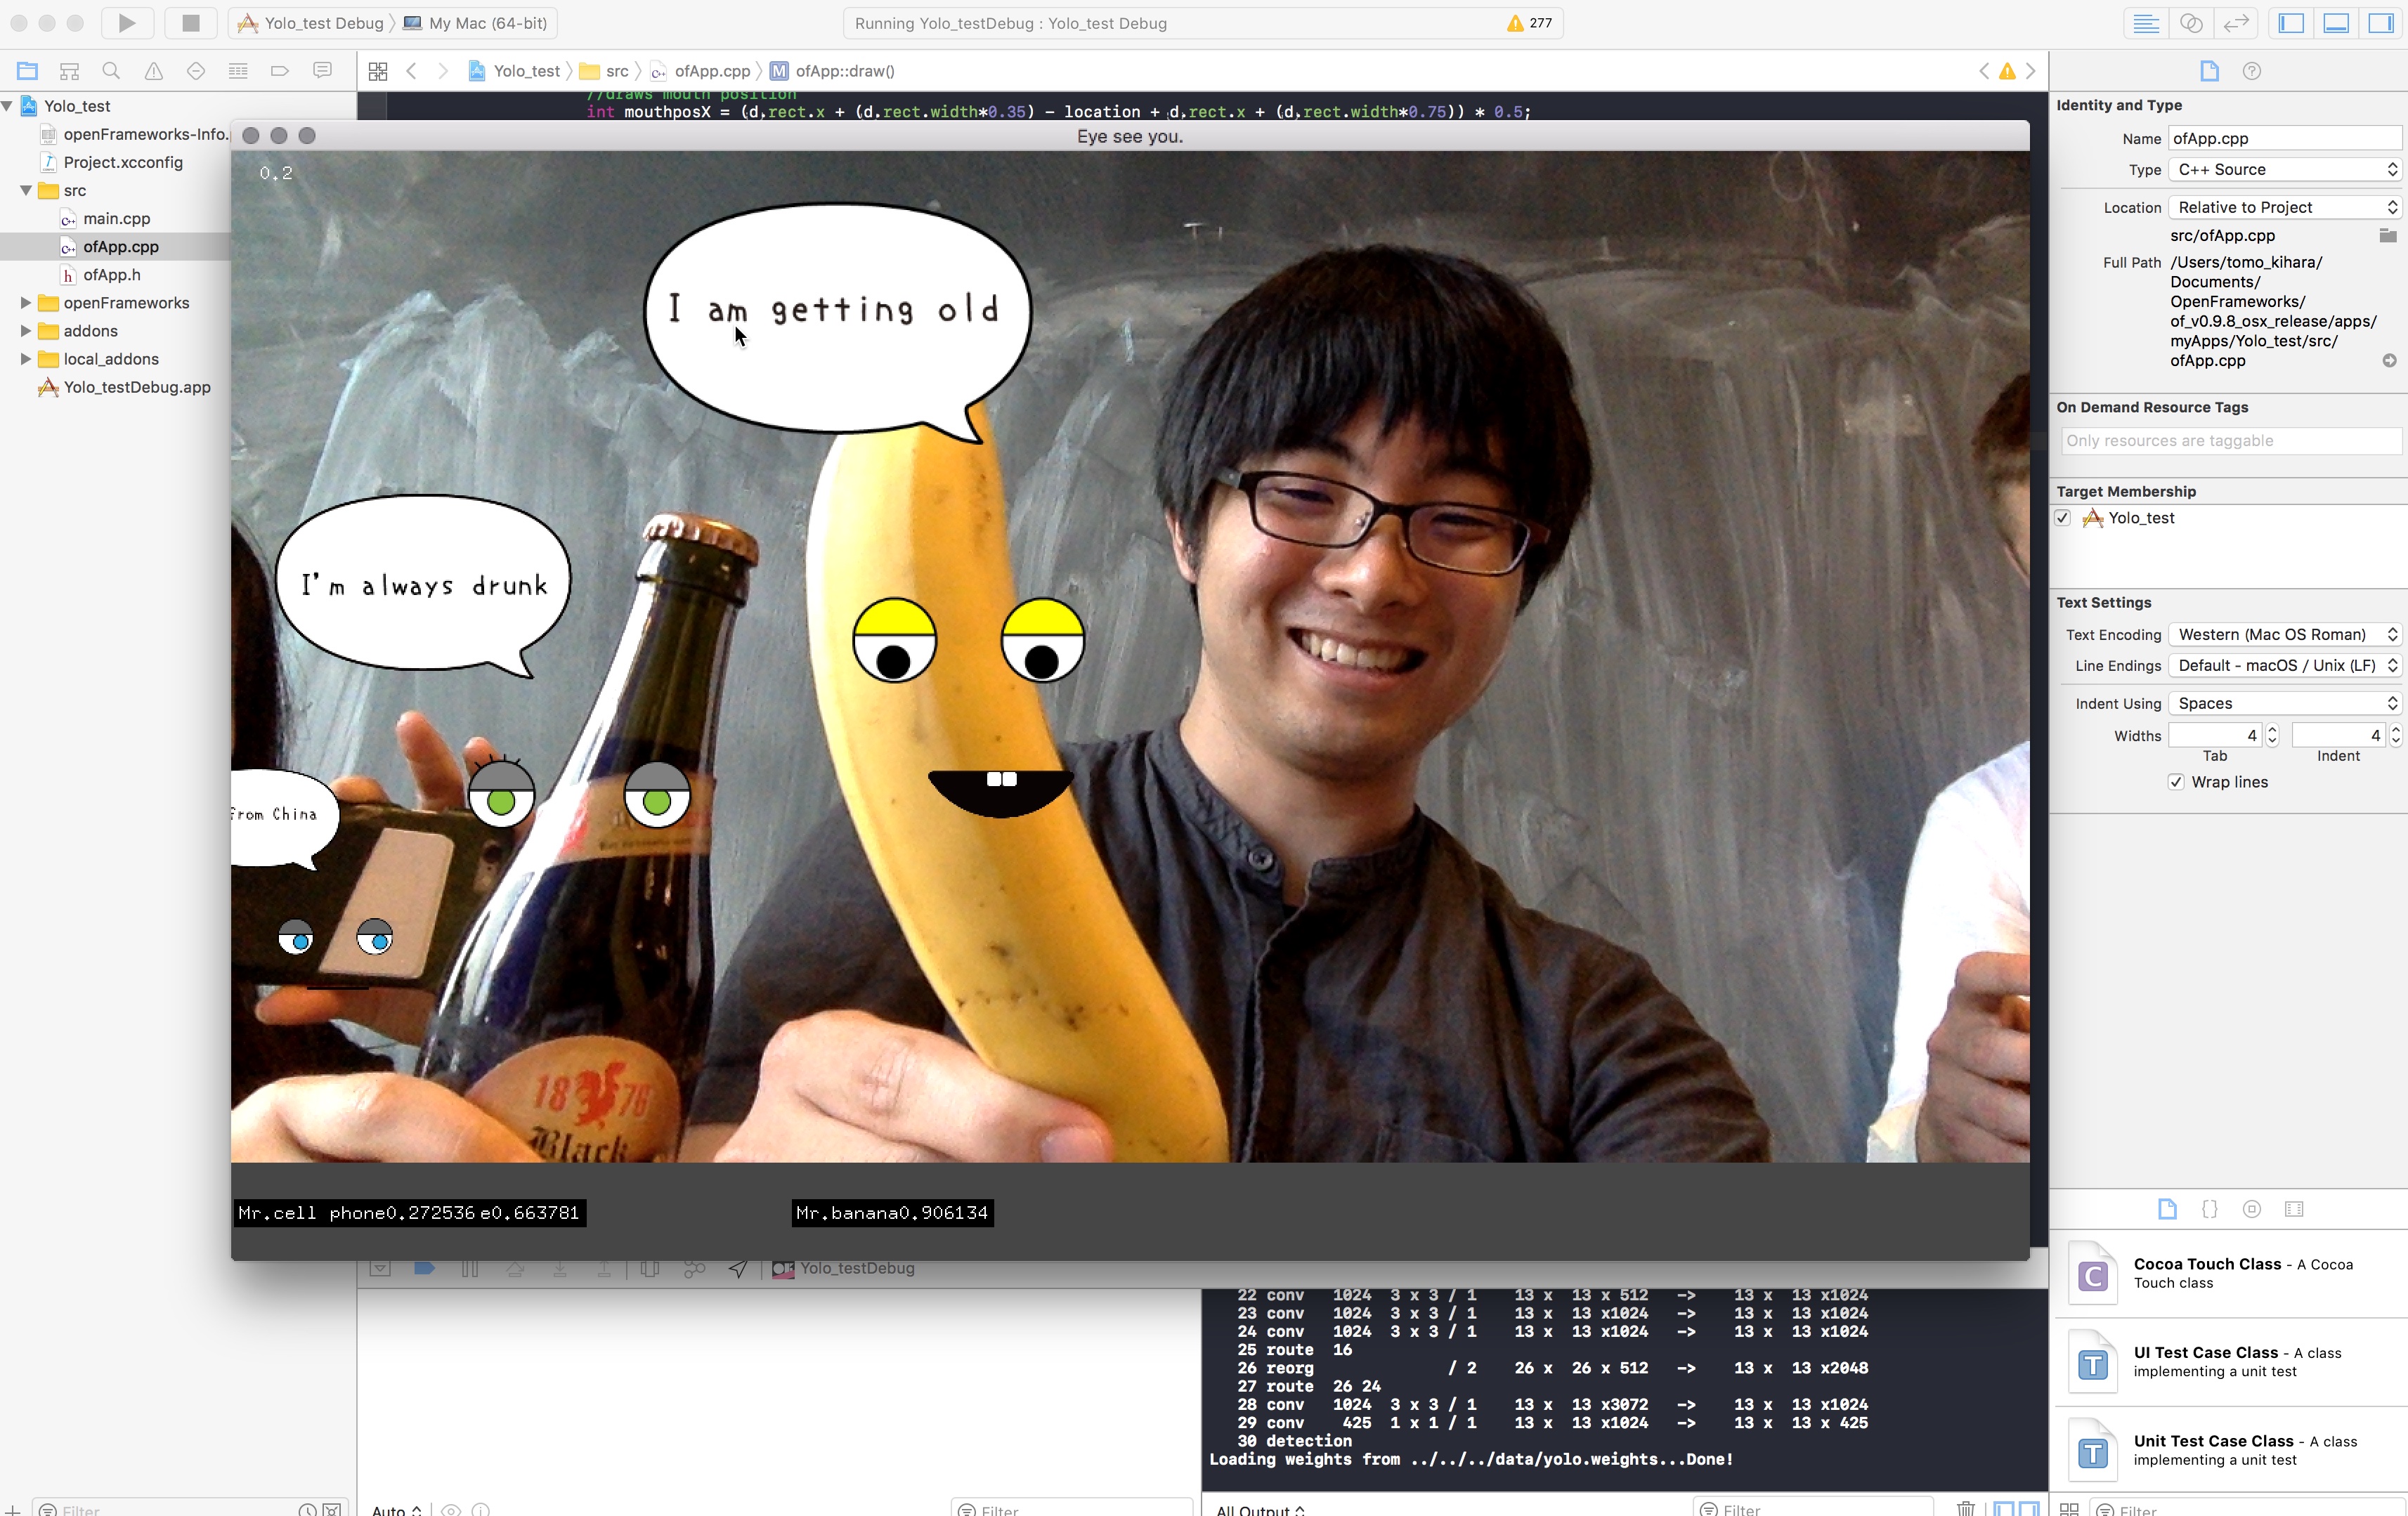Click Yolo_test in the jump bar
The width and height of the screenshot is (2408, 1516).
pyautogui.click(x=514, y=71)
